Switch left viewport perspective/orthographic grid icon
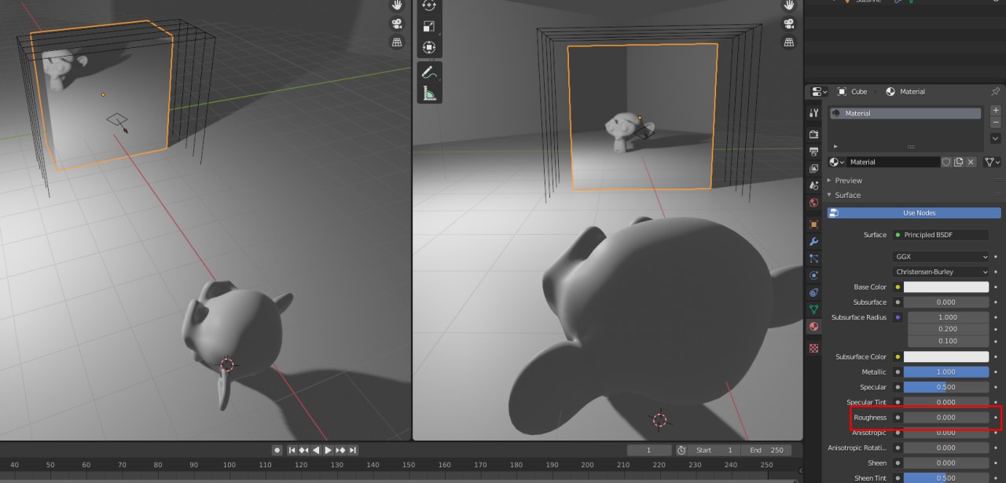Viewport: 1006px width, 483px height. click(398, 42)
